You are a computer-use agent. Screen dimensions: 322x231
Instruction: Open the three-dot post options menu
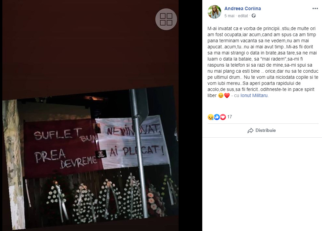315,8
